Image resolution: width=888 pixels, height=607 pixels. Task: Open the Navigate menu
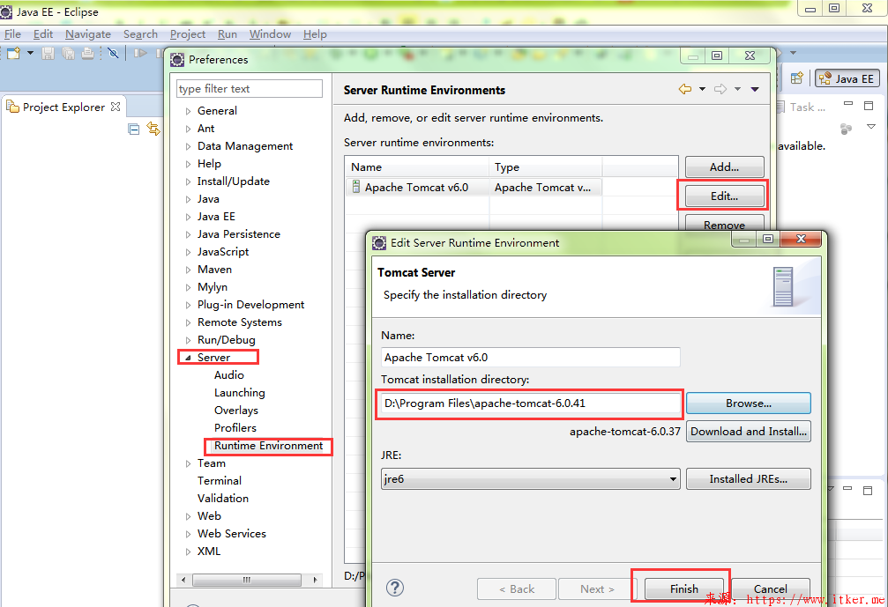point(88,34)
